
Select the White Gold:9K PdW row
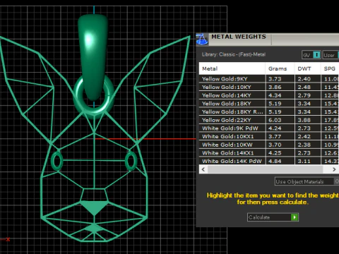(269, 128)
